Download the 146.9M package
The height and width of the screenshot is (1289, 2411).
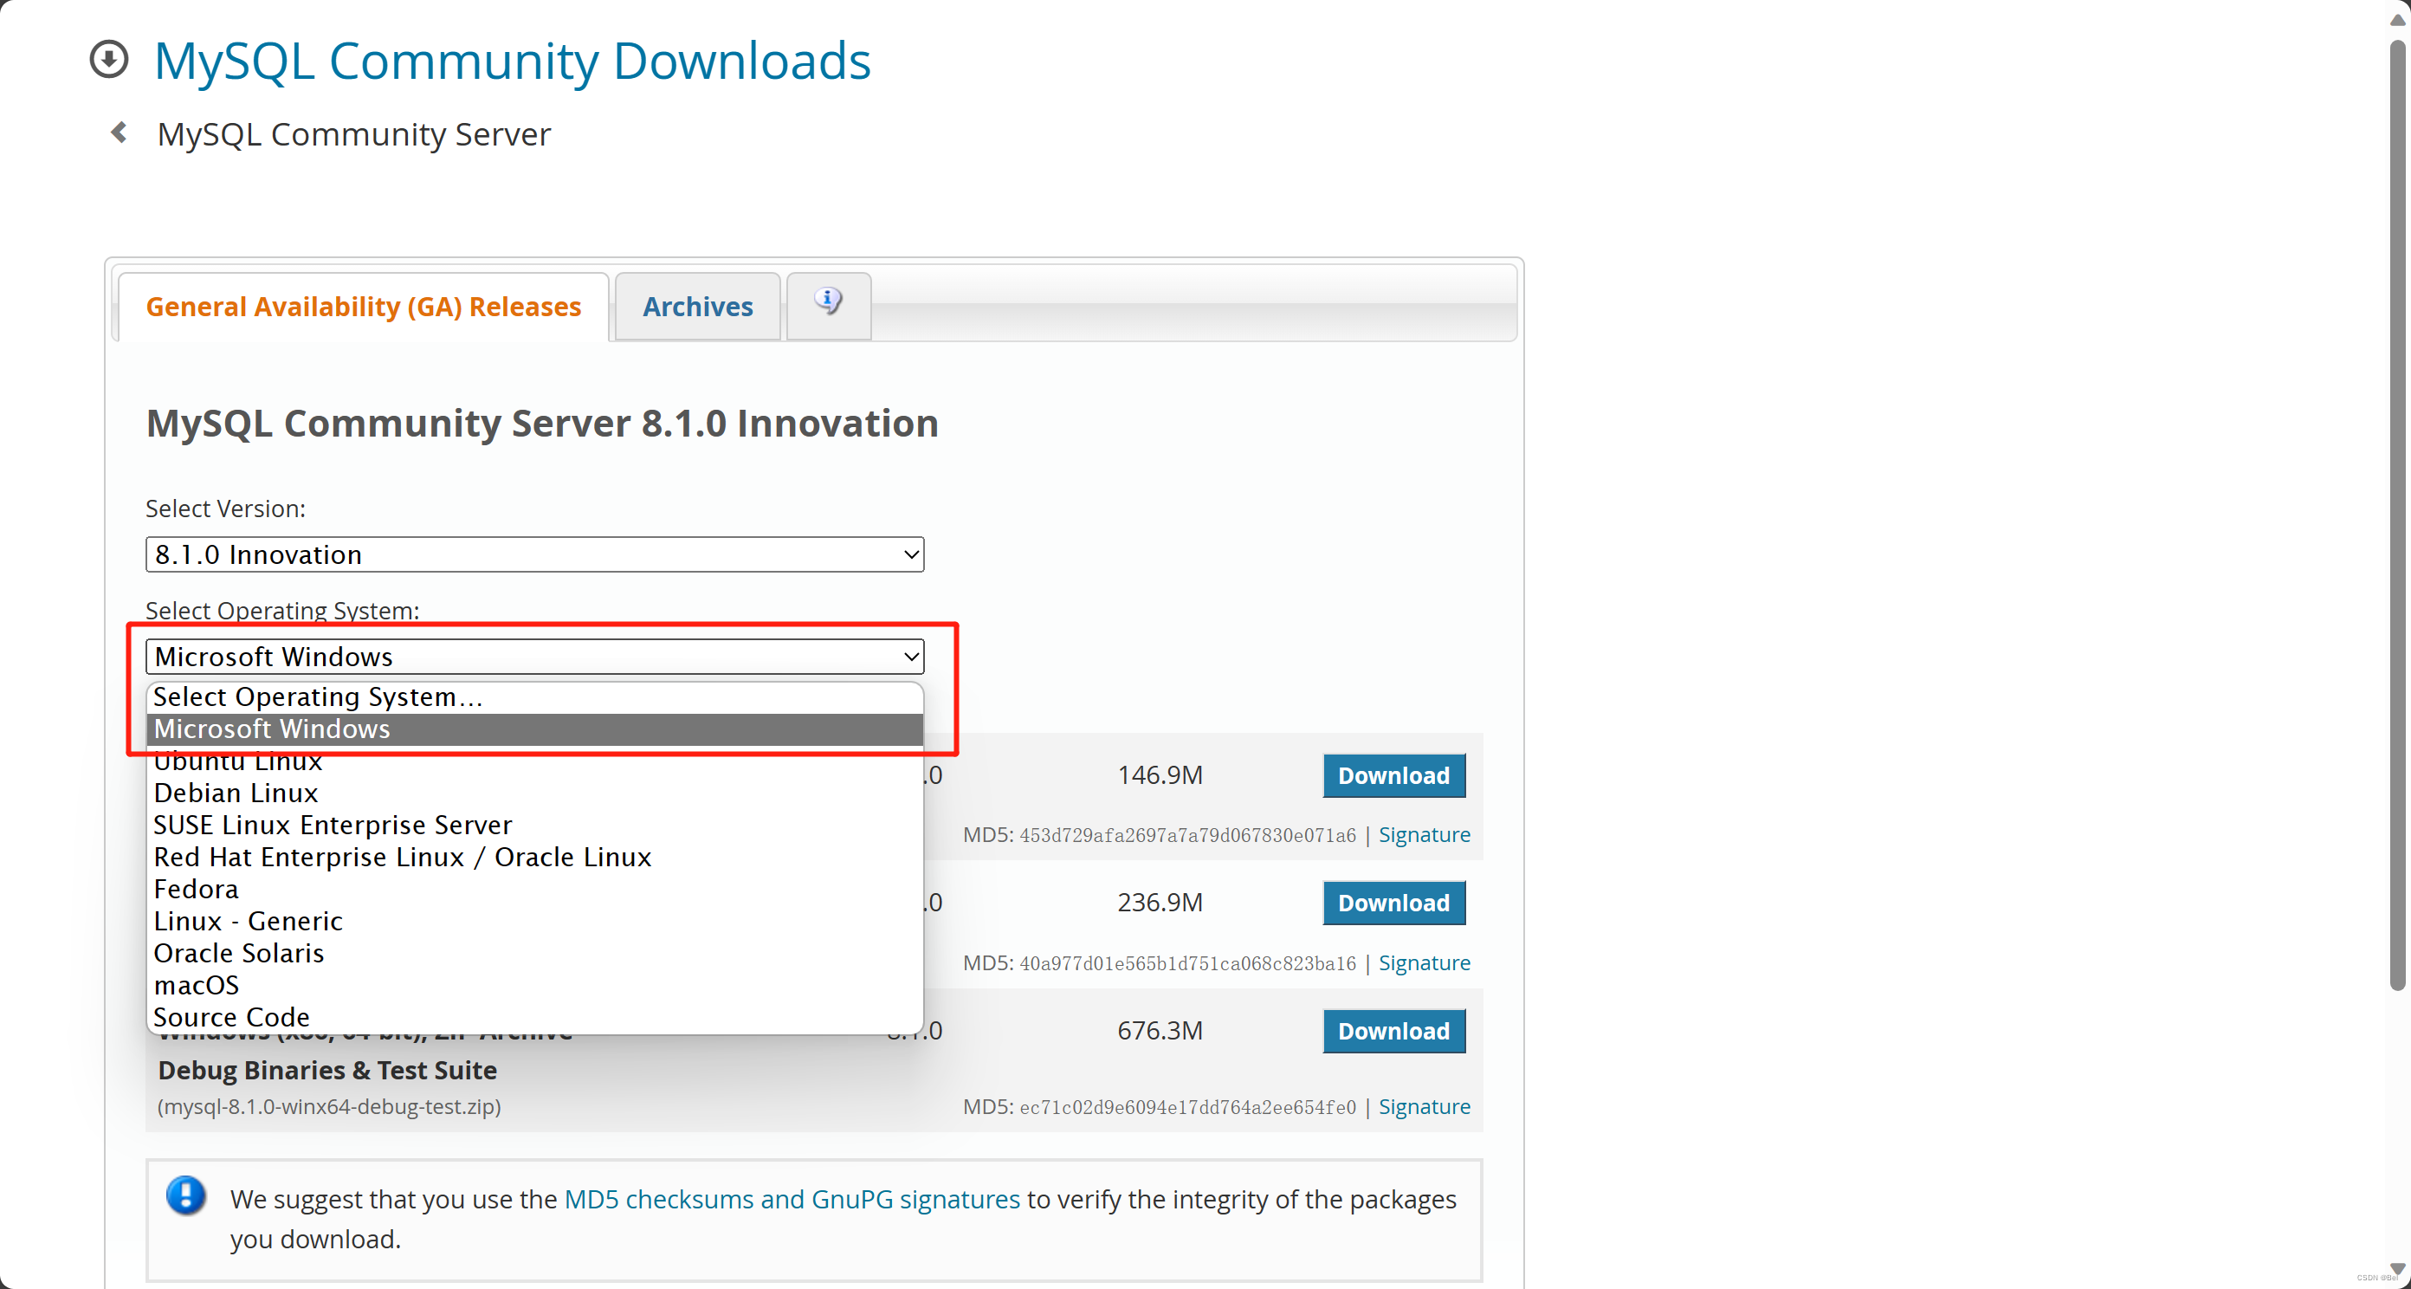tap(1393, 775)
